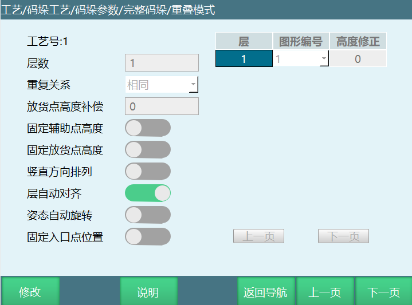Click the 高度修正 value cell
412x305 pixels.
[x=358, y=59]
